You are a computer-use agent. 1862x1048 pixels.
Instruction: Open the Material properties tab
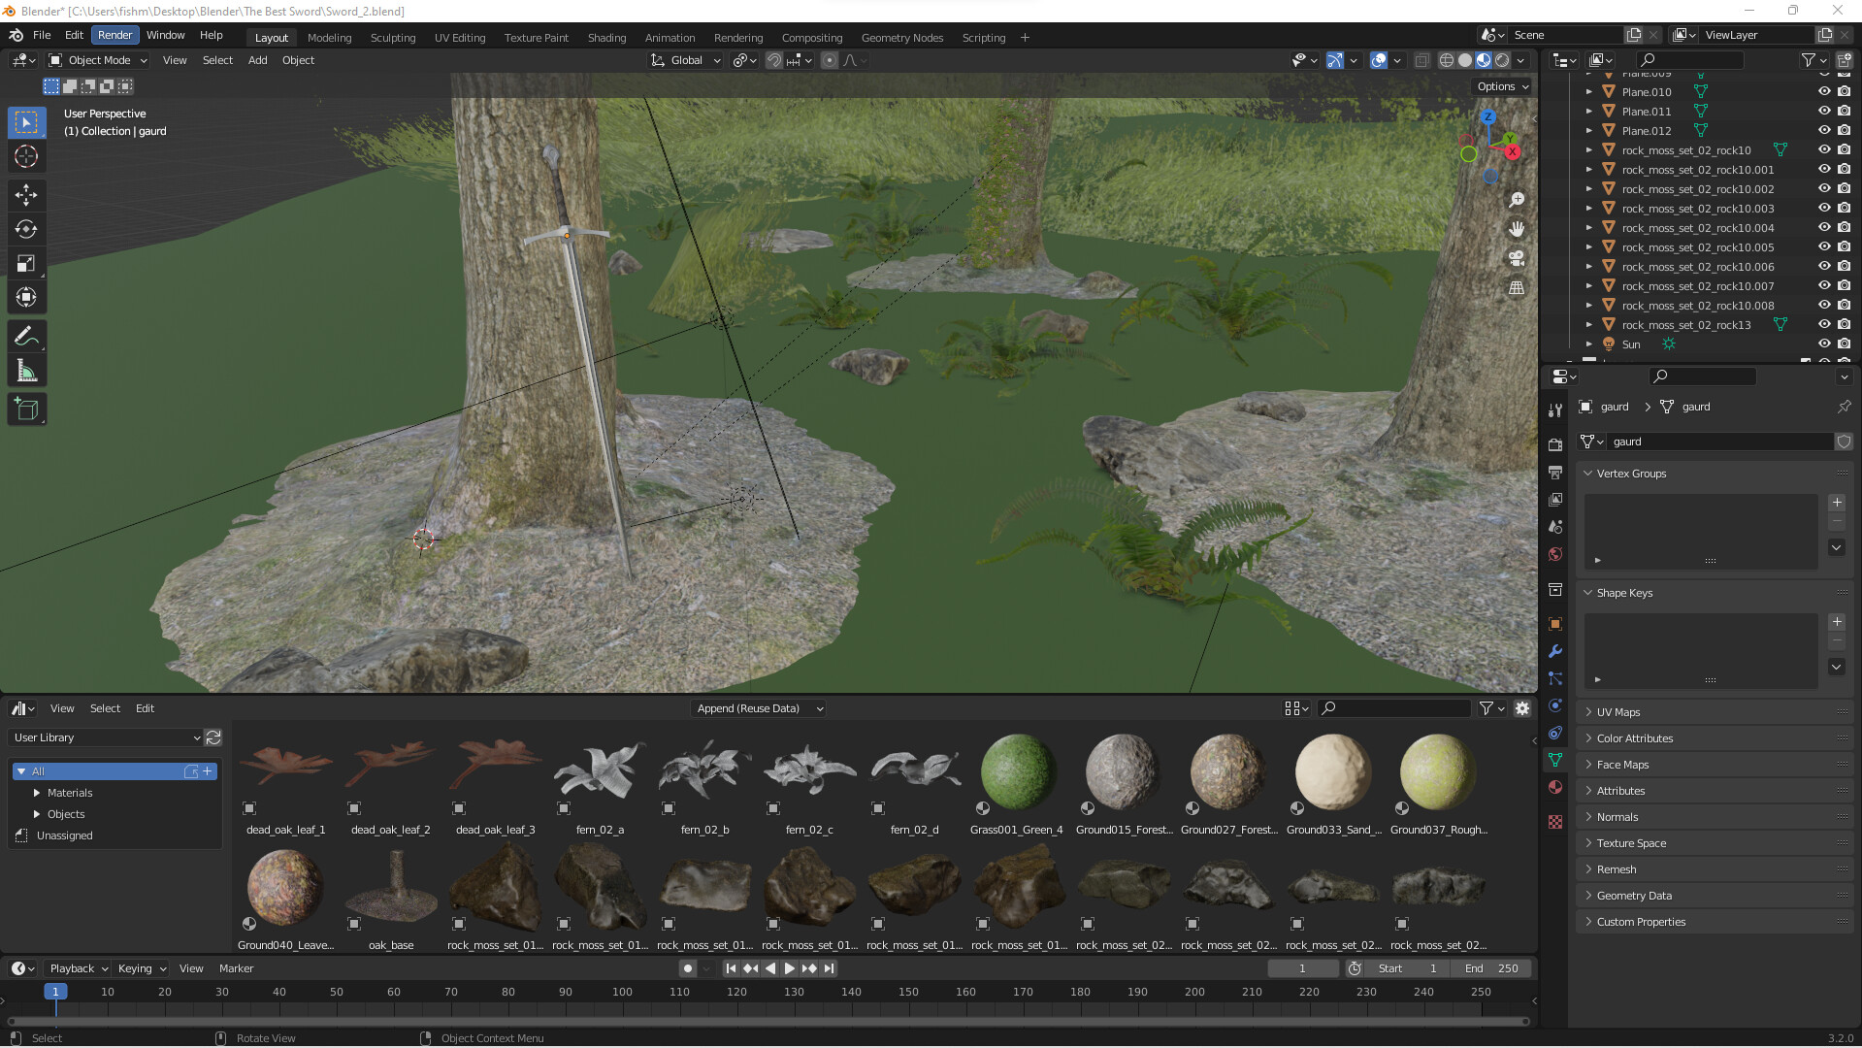(1555, 787)
